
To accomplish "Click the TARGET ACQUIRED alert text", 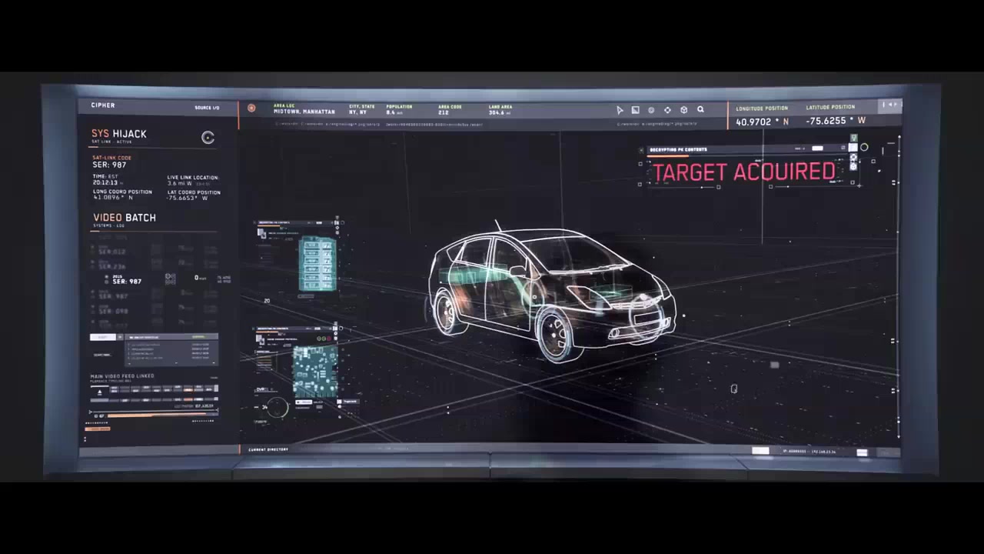I will point(743,172).
